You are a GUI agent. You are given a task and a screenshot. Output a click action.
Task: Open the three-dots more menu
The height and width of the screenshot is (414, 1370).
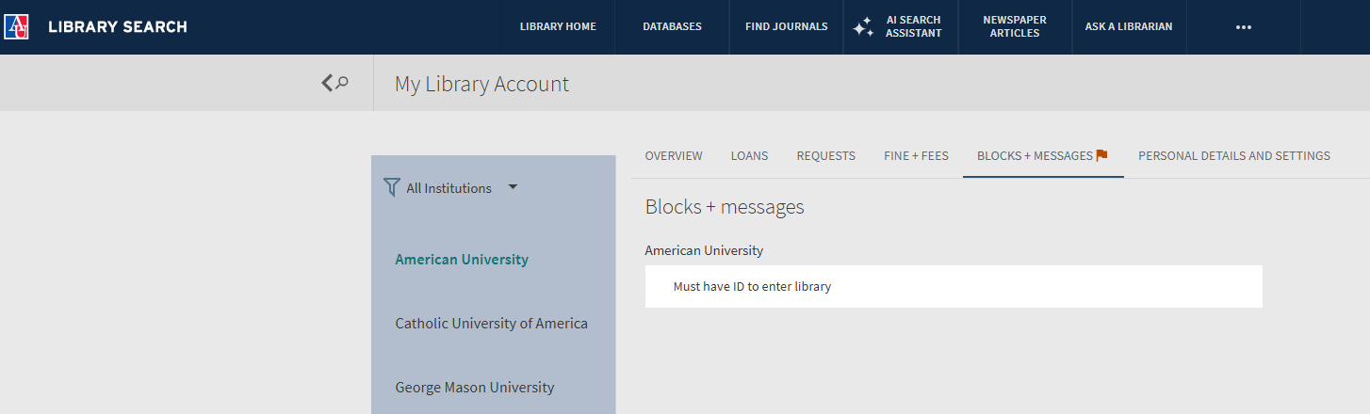pos(1243,27)
